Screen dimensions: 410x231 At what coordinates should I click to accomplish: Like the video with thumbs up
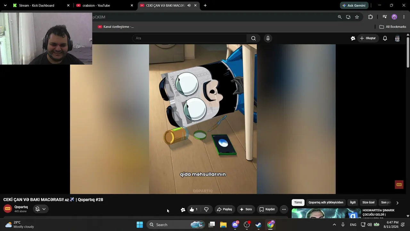[x=194, y=209]
